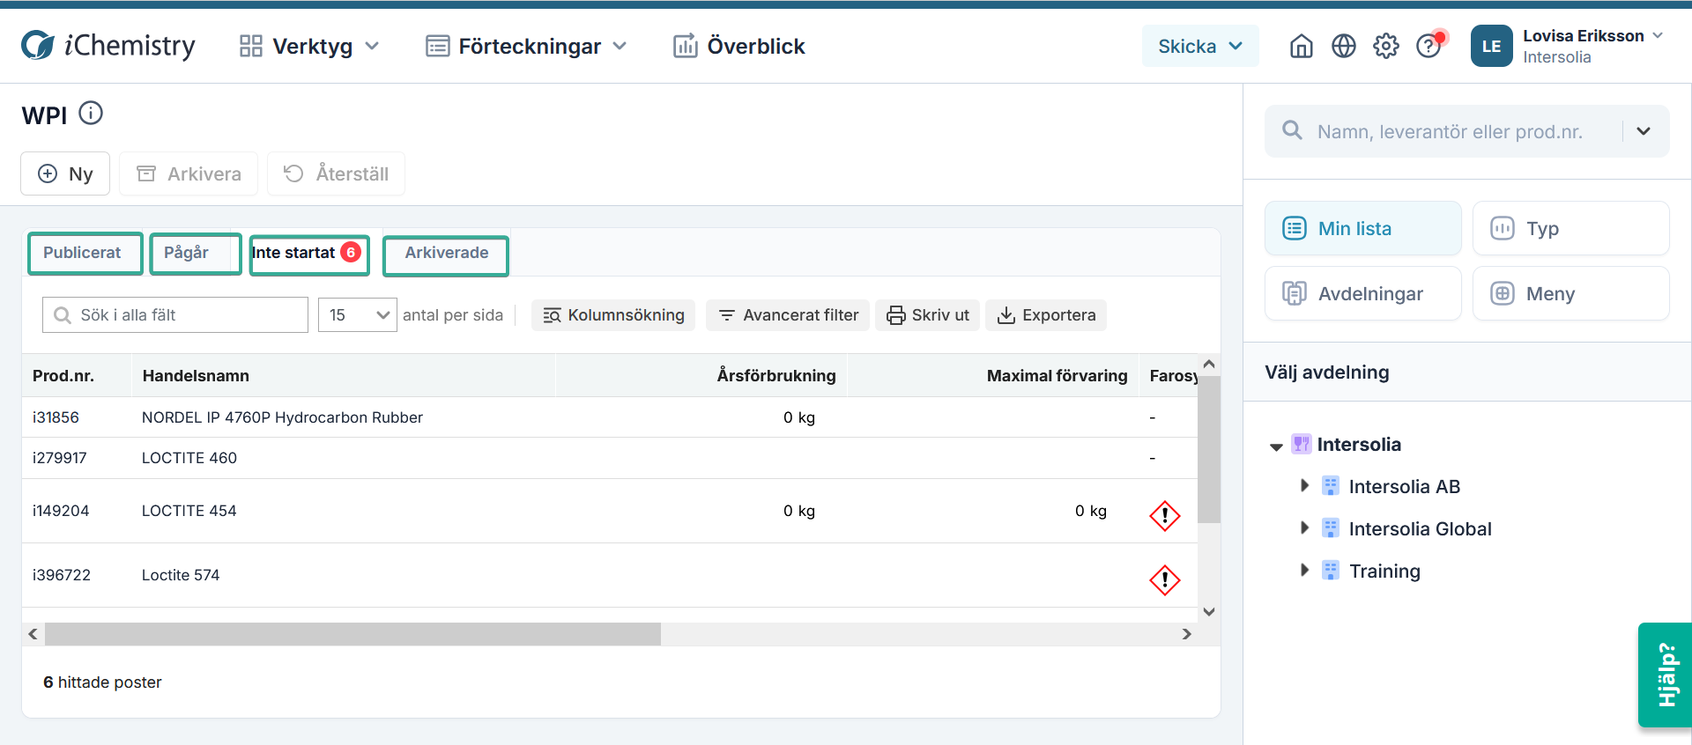Click the WPI info icon
Image resolution: width=1692 pixels, height=745 pixels.
click(91, 113)
